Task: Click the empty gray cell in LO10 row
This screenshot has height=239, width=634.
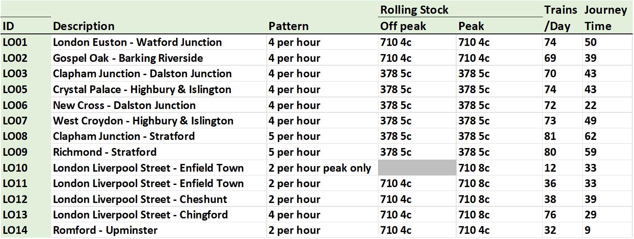Action: [x=417, y=168]
